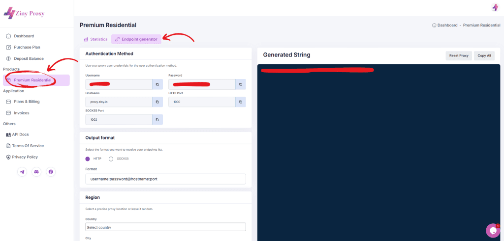
Task: Open the user avatar icon in the top right
Action: pos(495,7)
